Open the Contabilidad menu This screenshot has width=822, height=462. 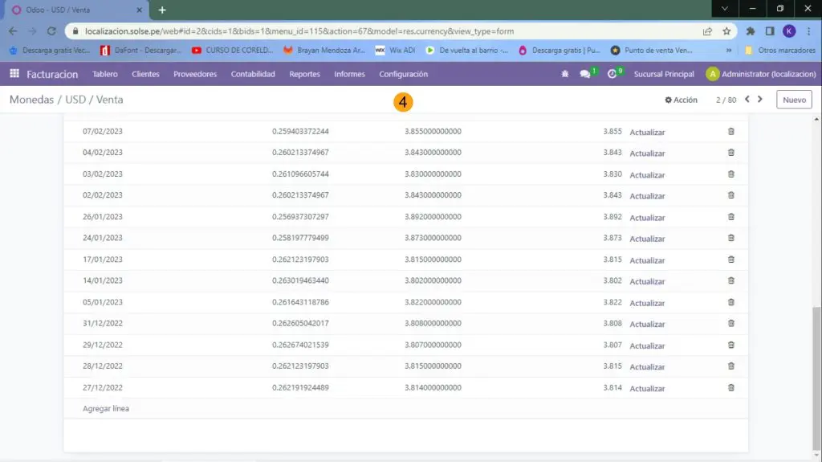click(253, 74)
